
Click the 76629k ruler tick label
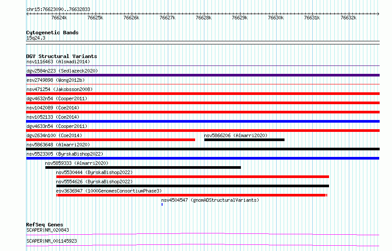point(240,18)
